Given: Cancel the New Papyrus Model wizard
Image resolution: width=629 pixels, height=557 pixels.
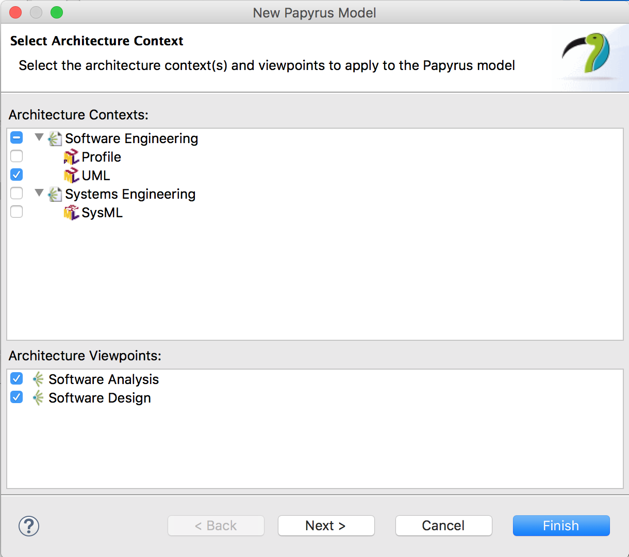Looking at the screenshot, I should point(444,526).
